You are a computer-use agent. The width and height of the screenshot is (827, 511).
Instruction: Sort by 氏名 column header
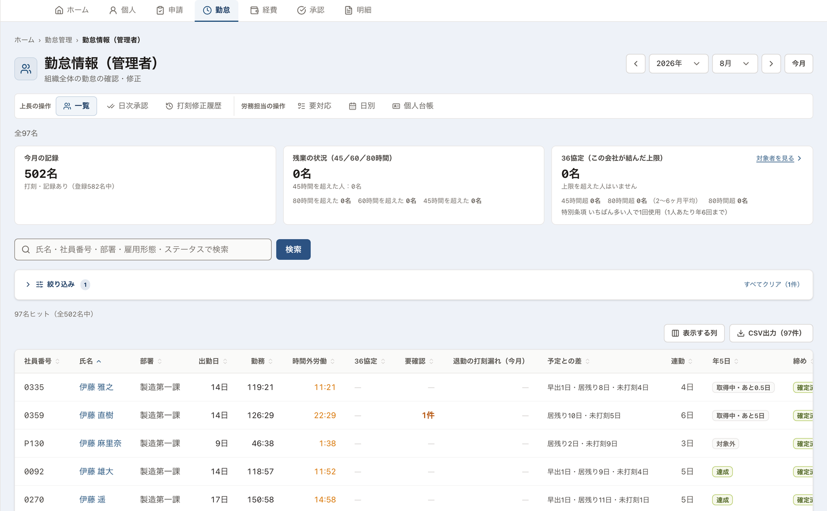pyautogui.click(x=90, y=361)
